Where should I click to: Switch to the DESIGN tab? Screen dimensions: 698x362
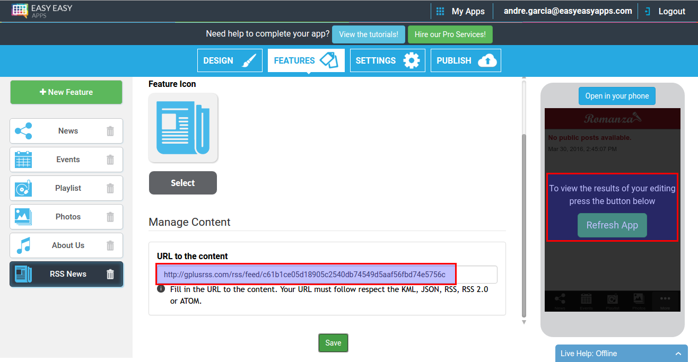pos(230,60)
